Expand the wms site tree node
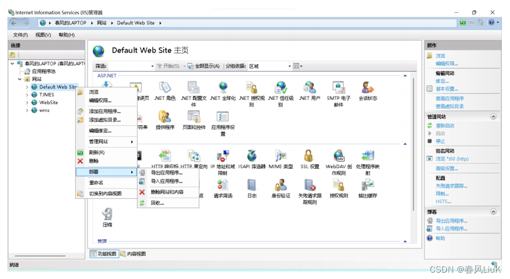Viewport: 510px width, 279px height. [27, 110]
